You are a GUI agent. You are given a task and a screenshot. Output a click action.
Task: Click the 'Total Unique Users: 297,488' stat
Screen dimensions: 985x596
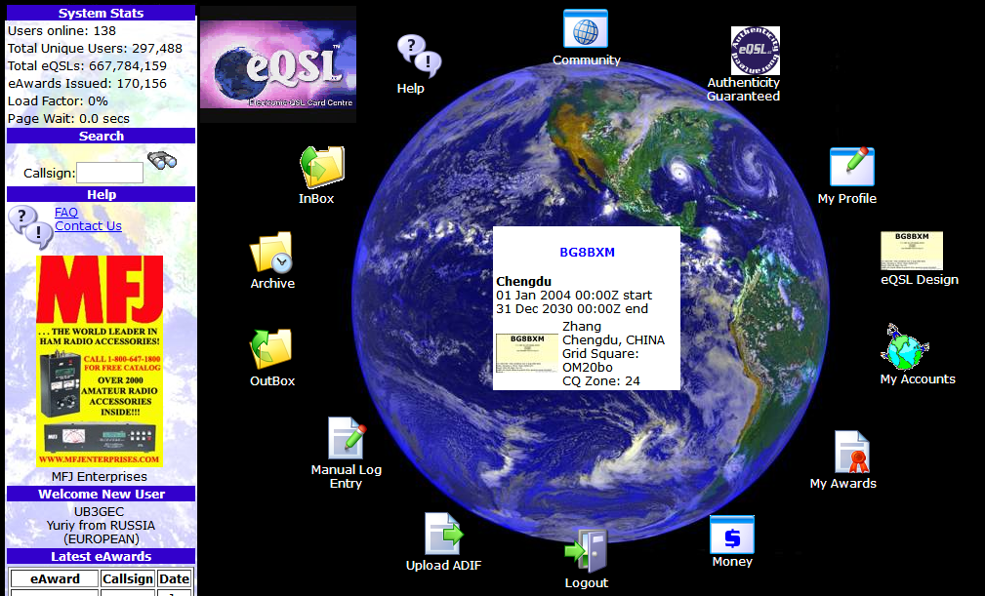click(x=95, y=49)
